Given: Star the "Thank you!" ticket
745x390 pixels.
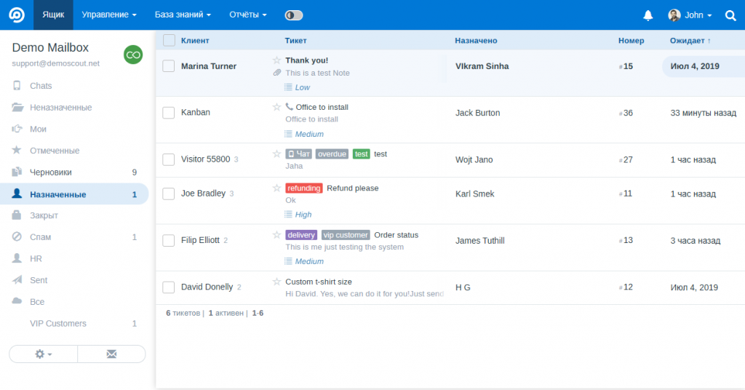Looking at the screenshot, I should (x=276, y=60).
